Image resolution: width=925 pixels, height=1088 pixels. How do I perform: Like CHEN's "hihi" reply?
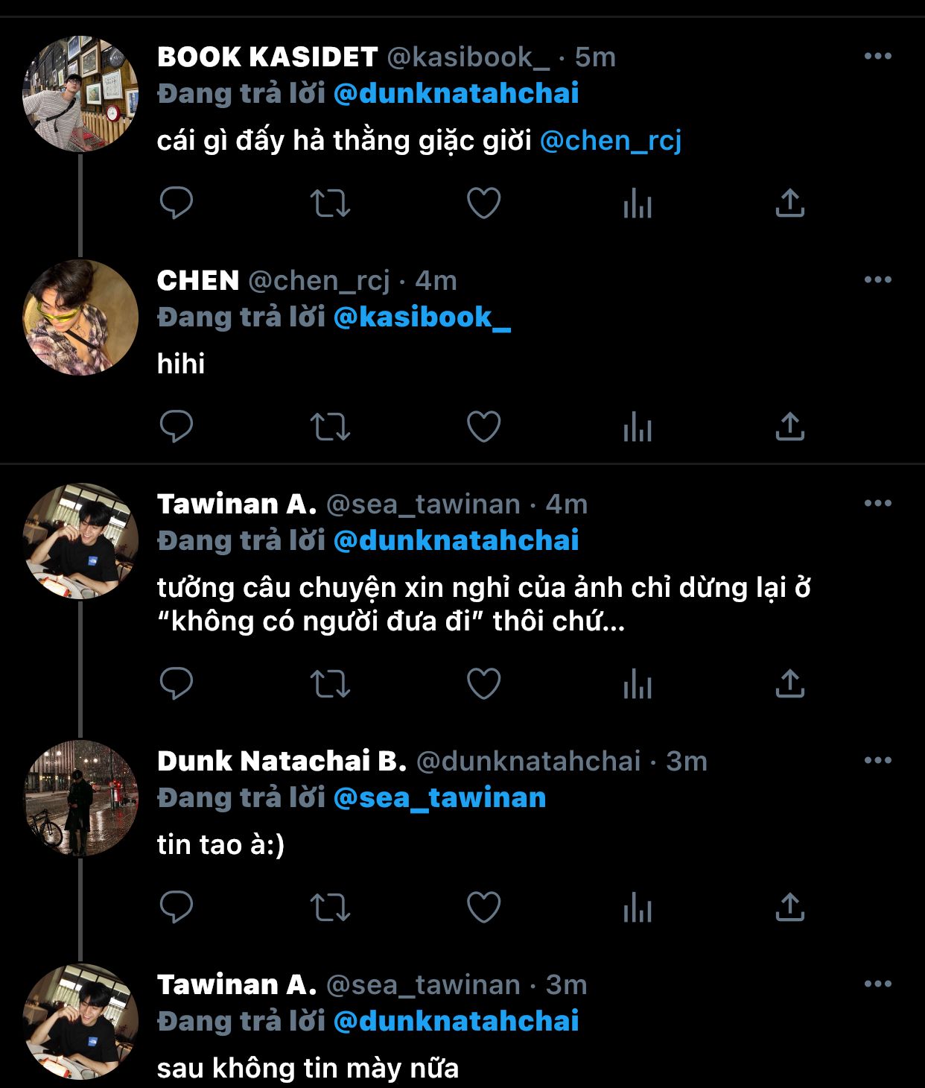[483, 426]
